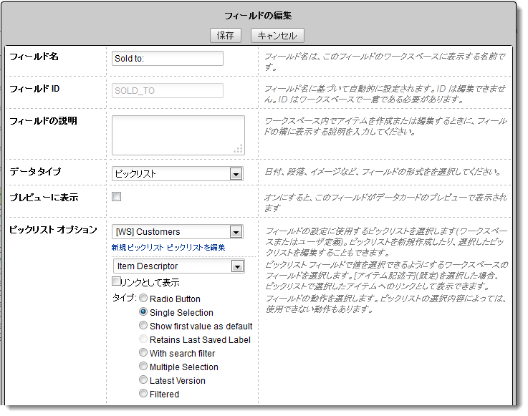Select the Latest Version radio option
This screenshot has height=416, width=528.
tap(143, 380)
